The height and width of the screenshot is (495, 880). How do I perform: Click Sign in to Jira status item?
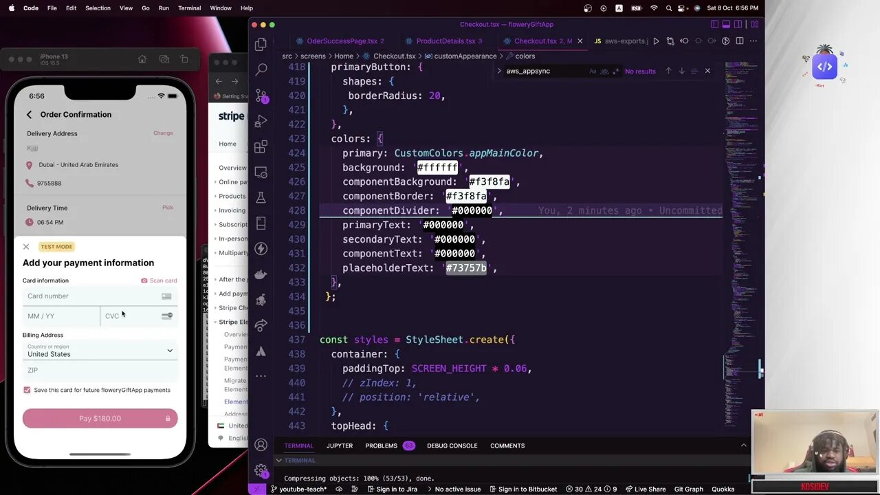[391, 489]
